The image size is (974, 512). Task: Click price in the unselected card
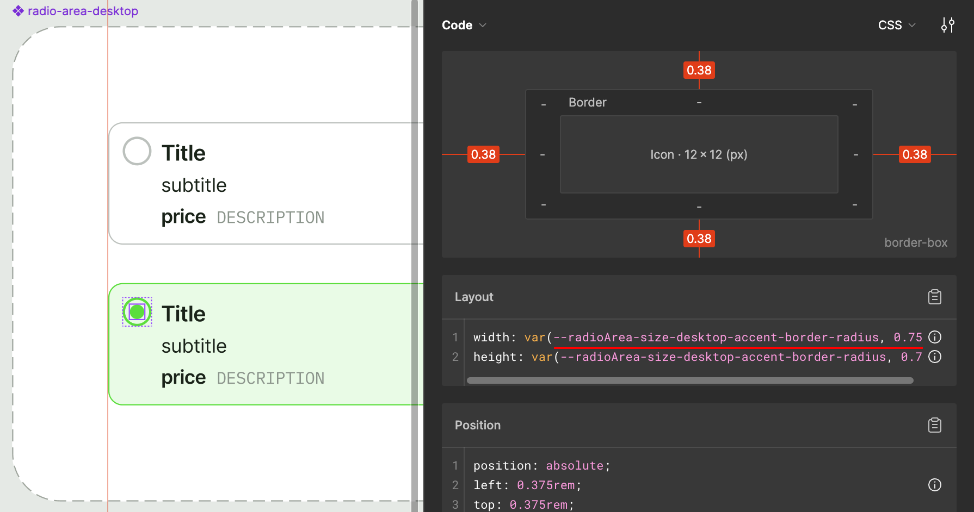183,217
